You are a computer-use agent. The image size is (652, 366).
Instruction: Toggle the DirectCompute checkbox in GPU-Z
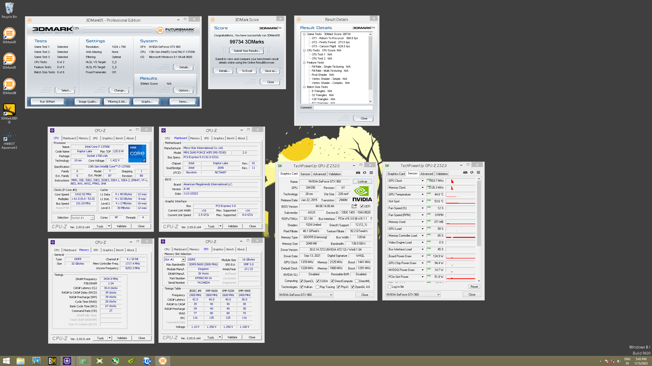click(x=332, y=281)
